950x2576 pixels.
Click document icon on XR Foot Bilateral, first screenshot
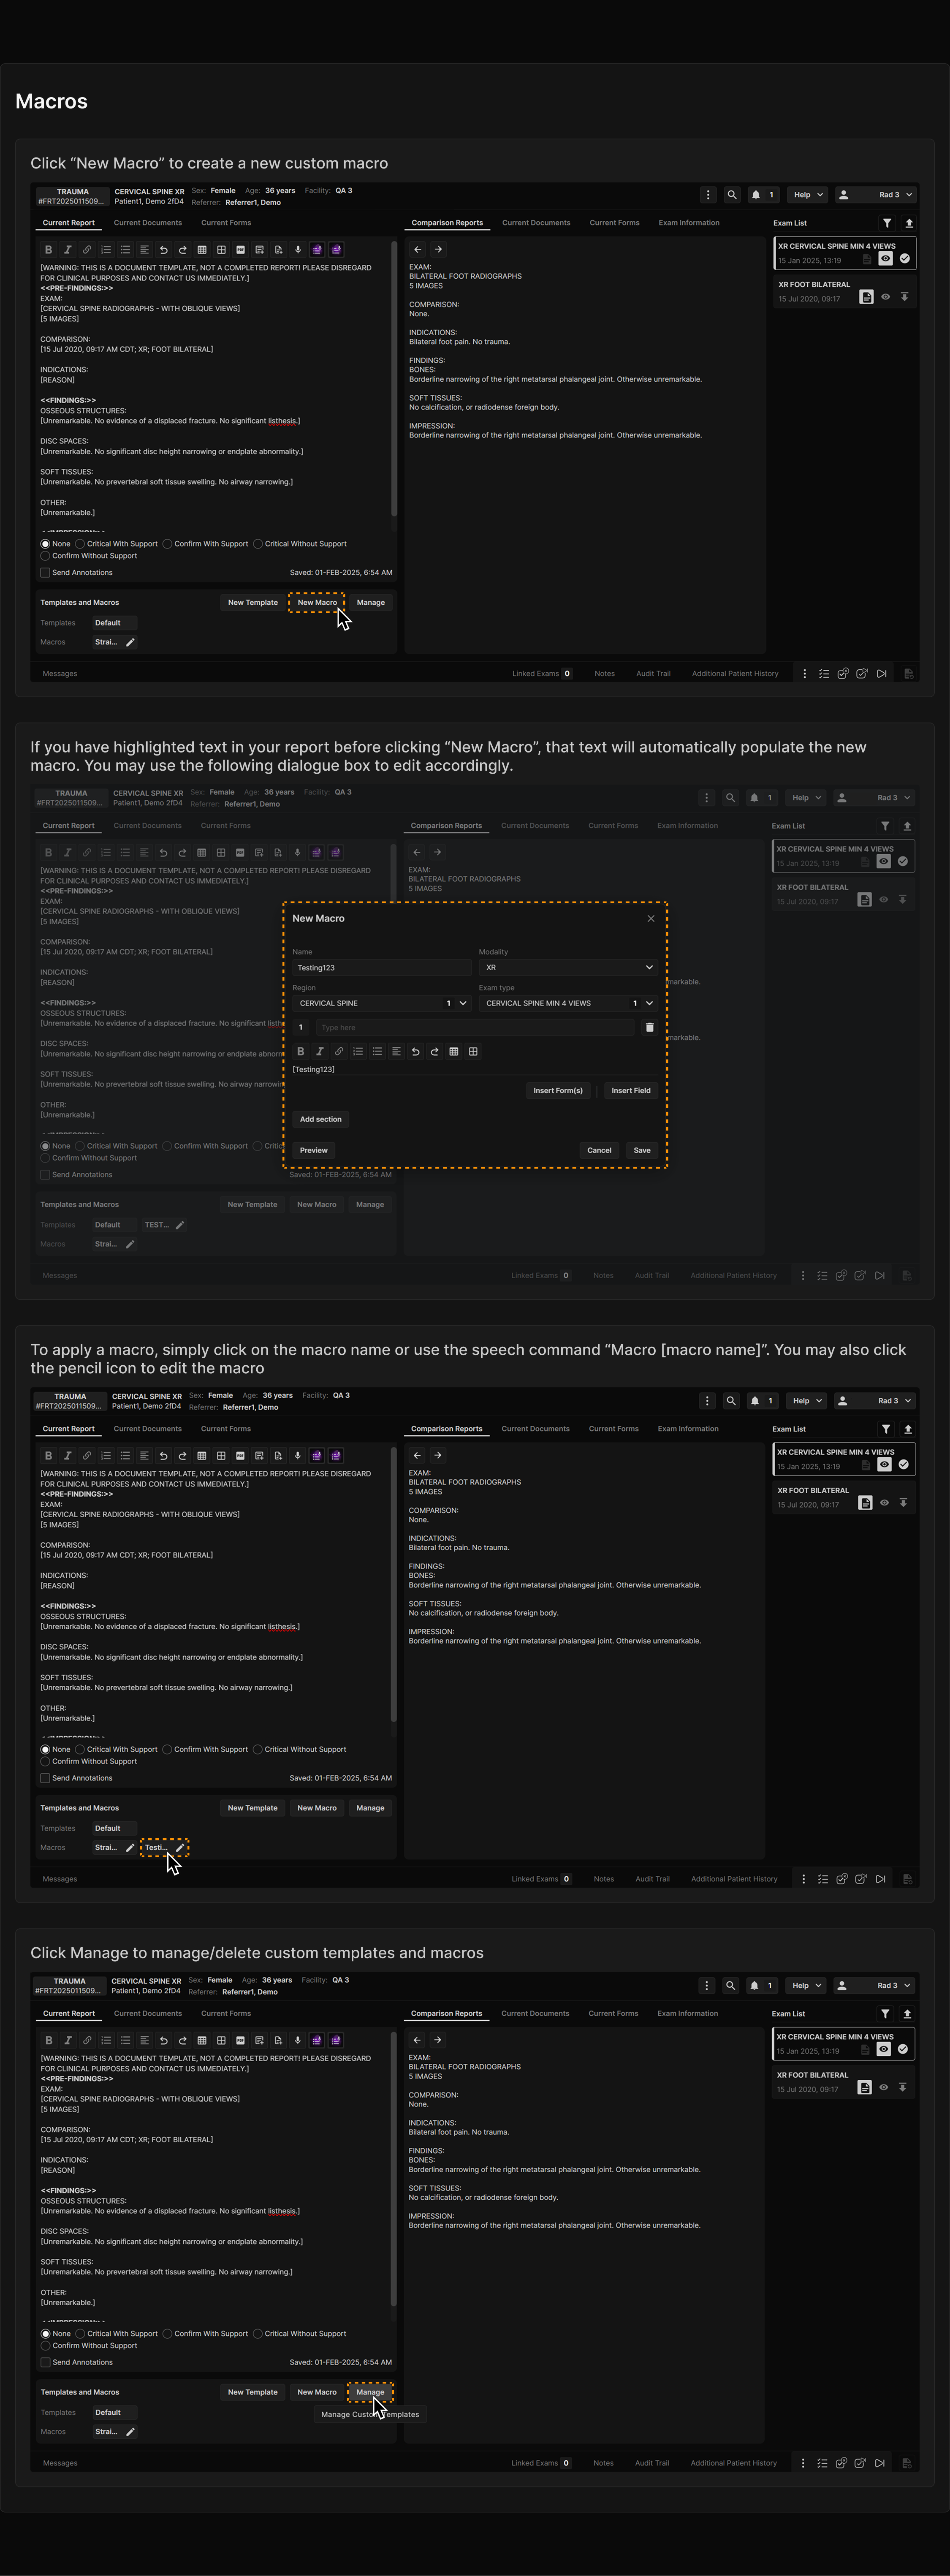pos(866,297)
